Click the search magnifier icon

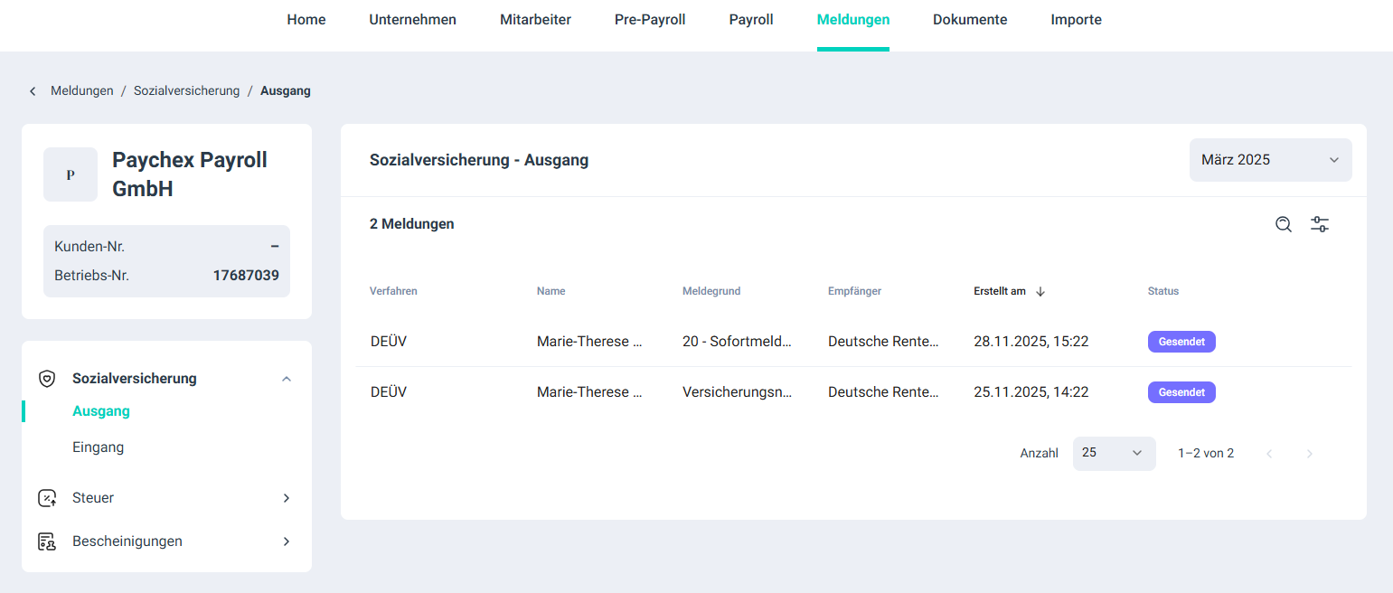tap(1283, 224)
